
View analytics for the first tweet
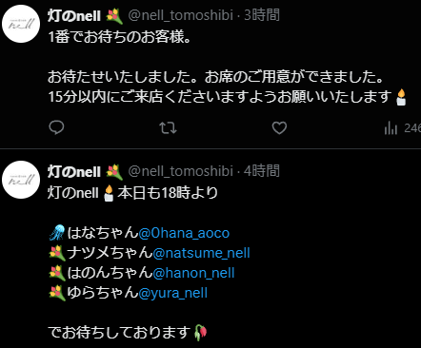(402, 128)
